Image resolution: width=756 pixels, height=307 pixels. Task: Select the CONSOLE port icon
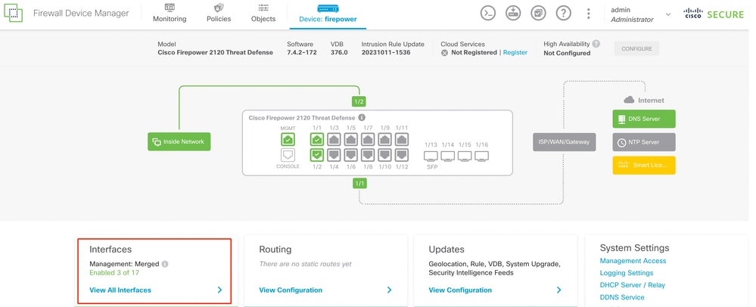(288, 155)
